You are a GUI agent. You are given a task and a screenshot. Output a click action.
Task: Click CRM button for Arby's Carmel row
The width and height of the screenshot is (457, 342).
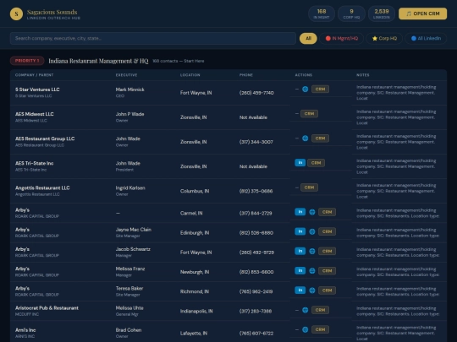[327, 212]
